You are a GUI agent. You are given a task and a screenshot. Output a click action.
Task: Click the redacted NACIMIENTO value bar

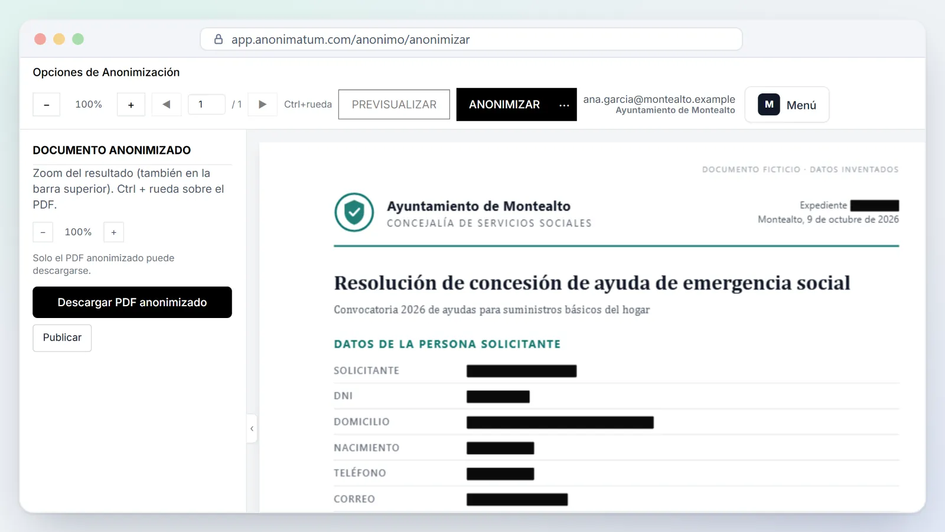coord(500,448)
